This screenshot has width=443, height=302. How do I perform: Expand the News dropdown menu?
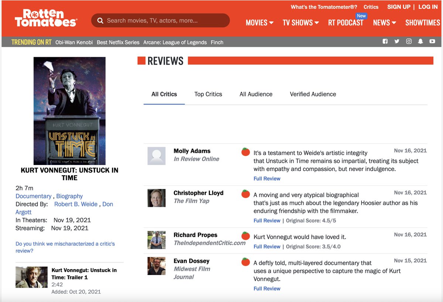384,23
